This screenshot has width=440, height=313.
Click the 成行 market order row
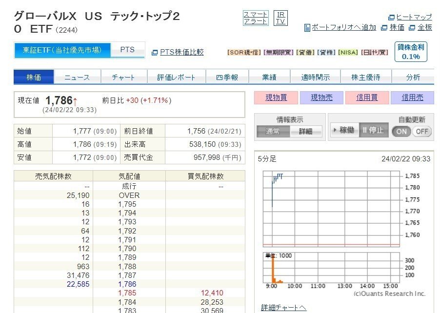(x=129, y=186)
